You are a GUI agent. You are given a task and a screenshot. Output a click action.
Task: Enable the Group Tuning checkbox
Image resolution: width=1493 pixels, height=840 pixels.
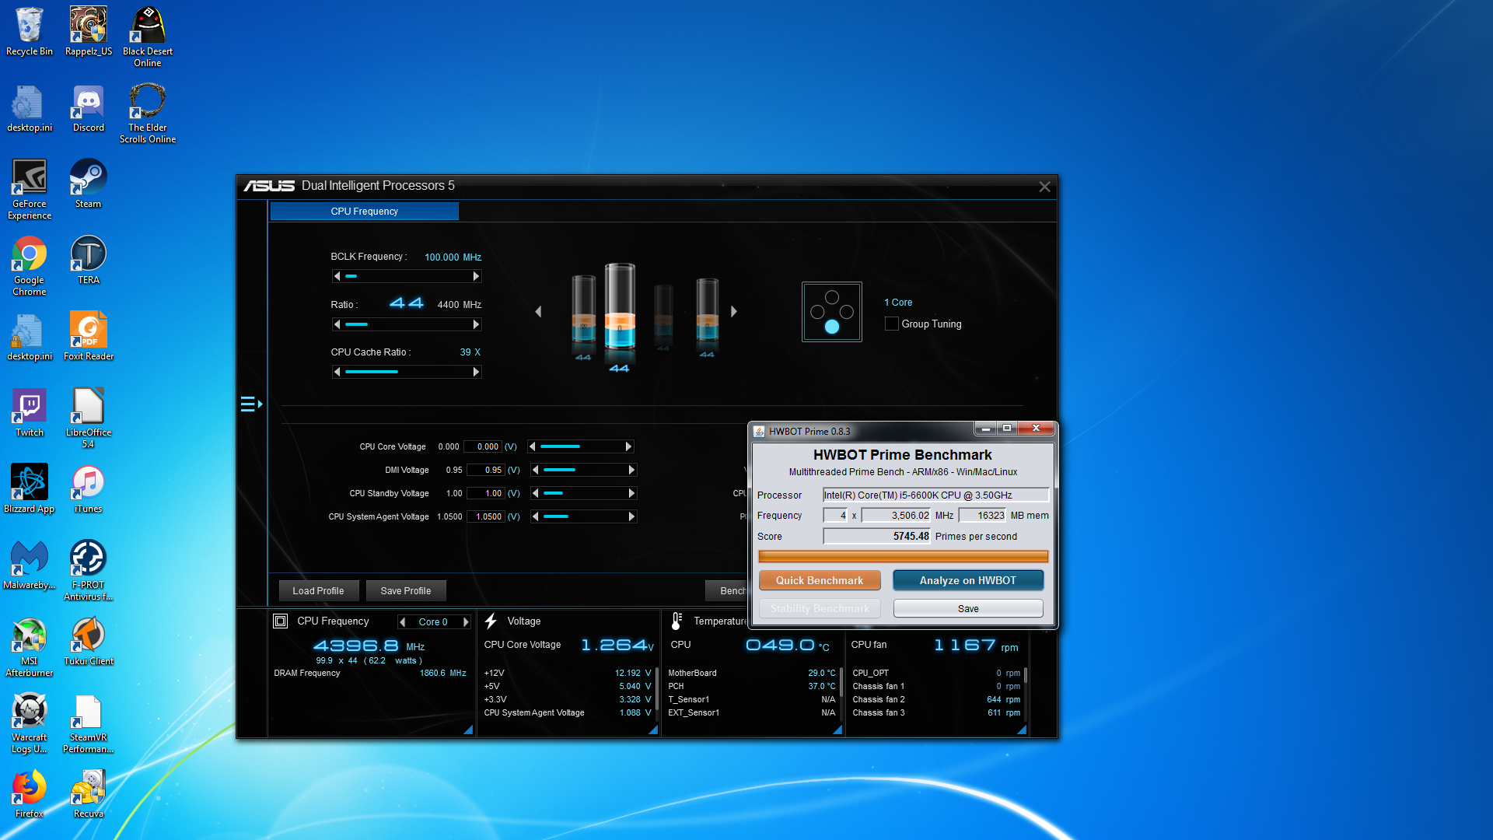pyautogui.click(x=892, y=324)
